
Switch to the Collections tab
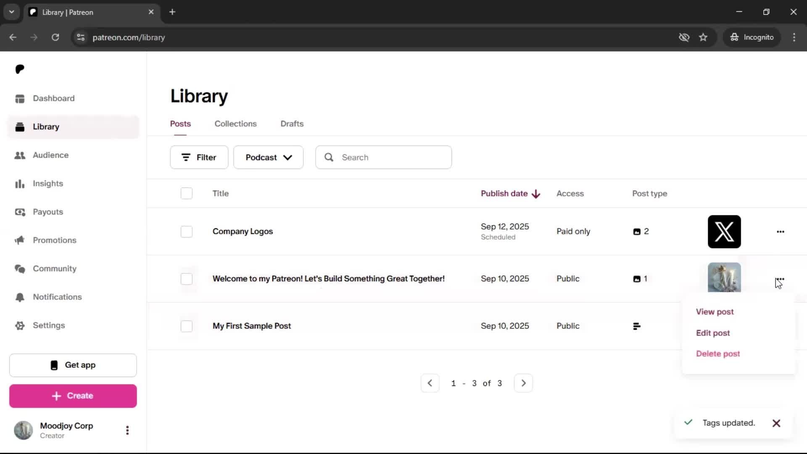click(x=235, y=124)
